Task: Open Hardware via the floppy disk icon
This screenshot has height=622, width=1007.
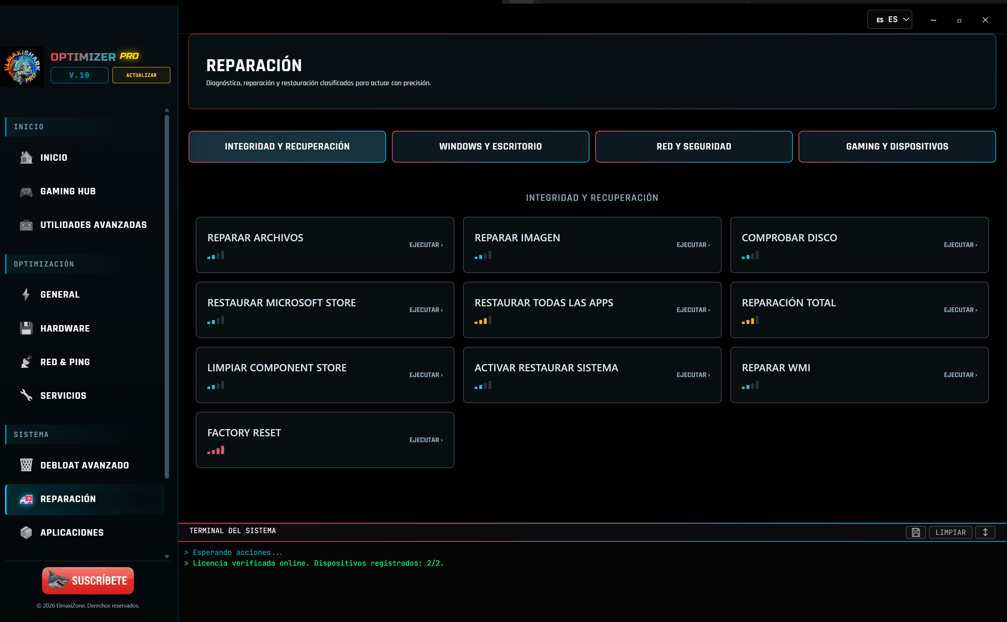Action: pyautogui.click(x=26, y=328)
